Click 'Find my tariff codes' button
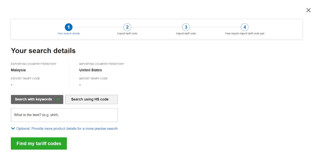Image resolution: width=319 pixels, height=160 pixels. click(39, 143)
